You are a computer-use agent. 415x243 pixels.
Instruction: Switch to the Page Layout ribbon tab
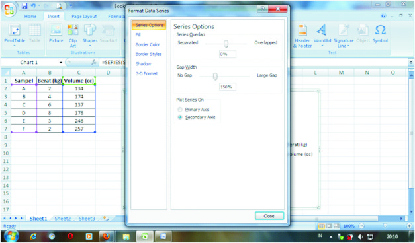(x=84, y=17)
